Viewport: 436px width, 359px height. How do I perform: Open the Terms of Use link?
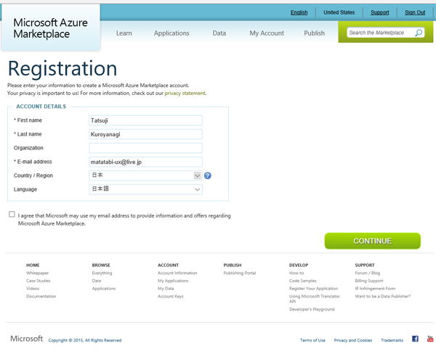[x=312, y=340]
